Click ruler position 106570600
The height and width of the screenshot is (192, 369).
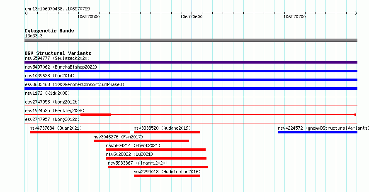191,17
